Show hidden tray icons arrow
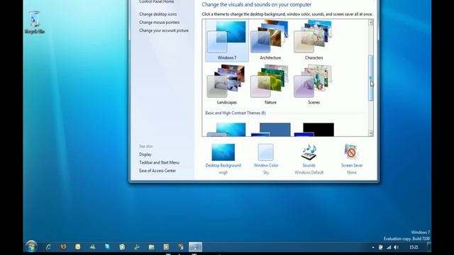454x255 pixels. [372, 247]
